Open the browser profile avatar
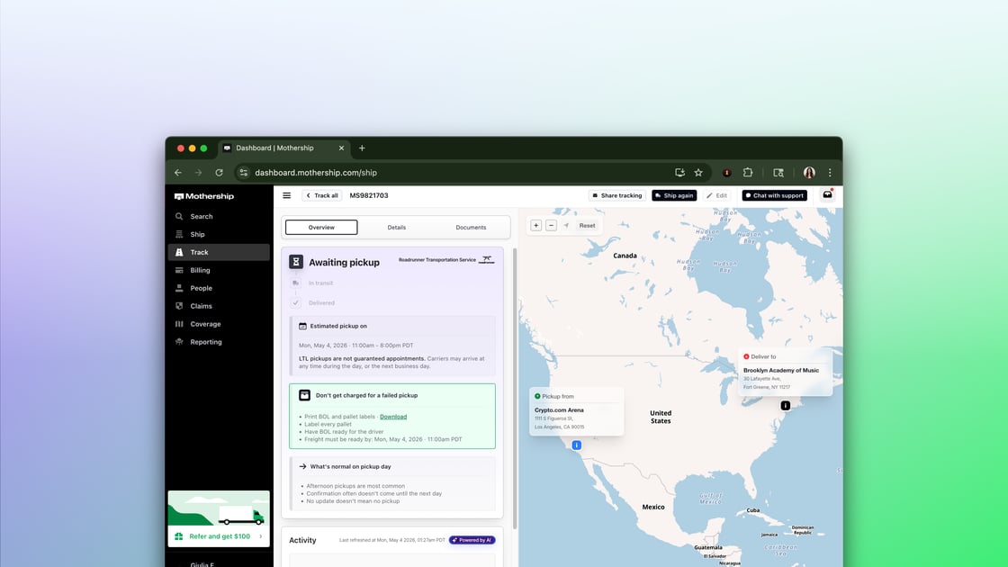 click(809, 172)
